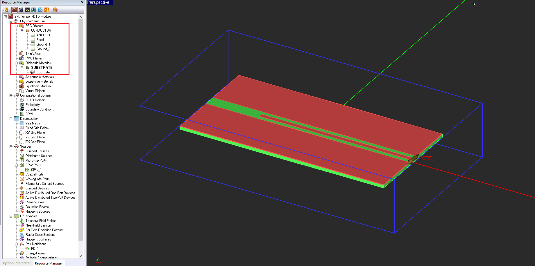Click the Coaxial Ports node icon
Screen dimensions: 535x266
22,174
